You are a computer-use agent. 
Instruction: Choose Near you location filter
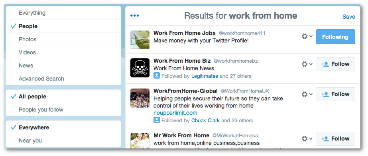tap(63, 141)
